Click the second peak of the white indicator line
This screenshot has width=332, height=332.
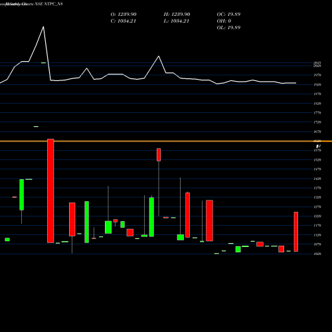159,56
